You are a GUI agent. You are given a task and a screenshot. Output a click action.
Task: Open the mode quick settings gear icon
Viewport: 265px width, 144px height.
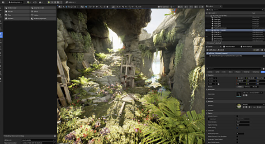(55, 136)
